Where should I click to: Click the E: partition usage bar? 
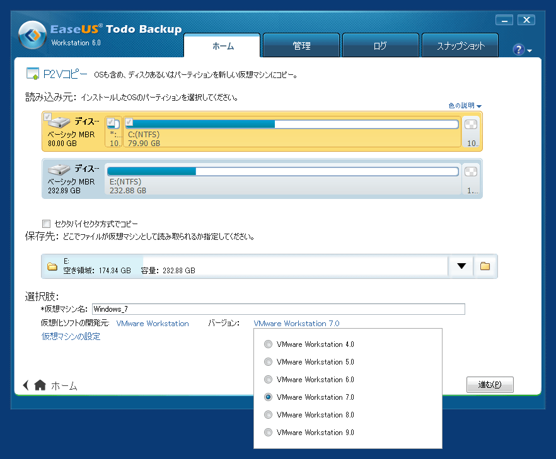coord(282,171)
